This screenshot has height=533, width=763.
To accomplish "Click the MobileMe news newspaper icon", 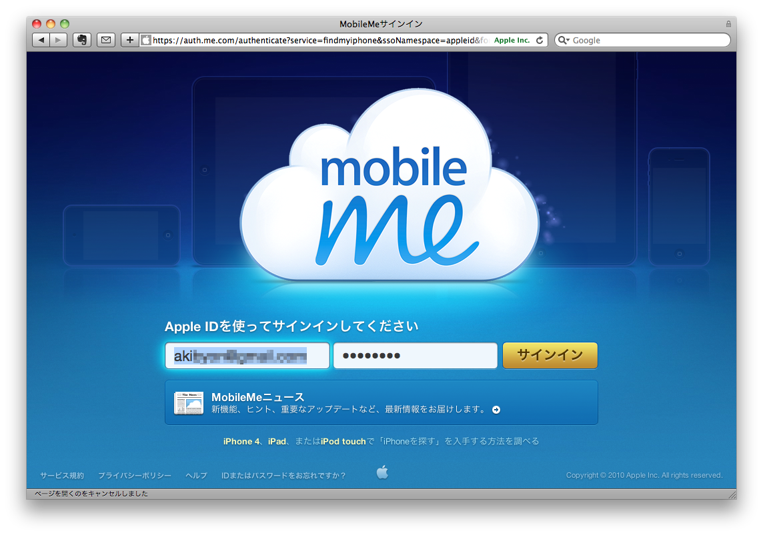I will [189, 403].
